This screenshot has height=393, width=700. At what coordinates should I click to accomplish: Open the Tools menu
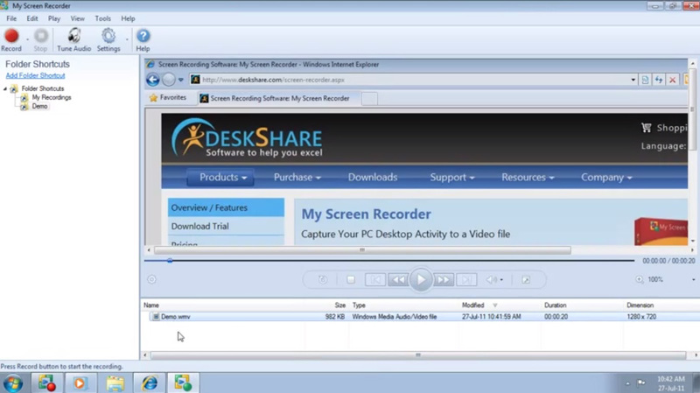[102, 18]
